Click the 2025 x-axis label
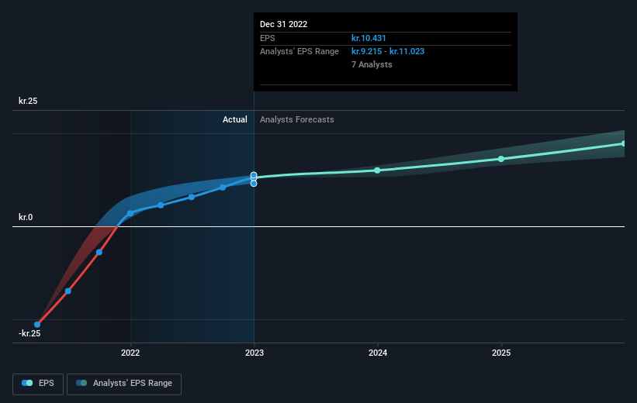The image size is (637, 403). pyautogui.click(x=501, y=353)
